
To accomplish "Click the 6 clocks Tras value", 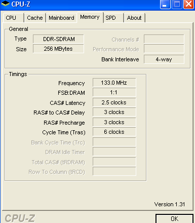I will [114, 132].
